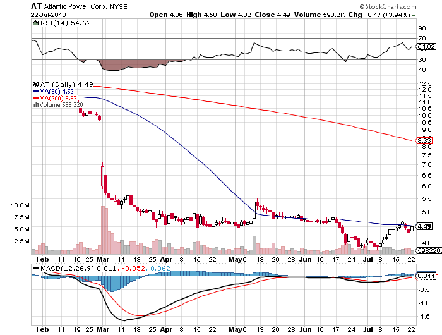The height and width of the screenshot is (335, 442).
Task: Click the -1.0 label on MACD axis
Action: 425,303
